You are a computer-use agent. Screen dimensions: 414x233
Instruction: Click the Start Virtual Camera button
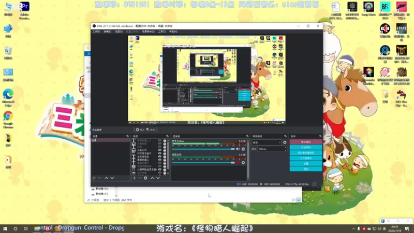tap(306, 153)
